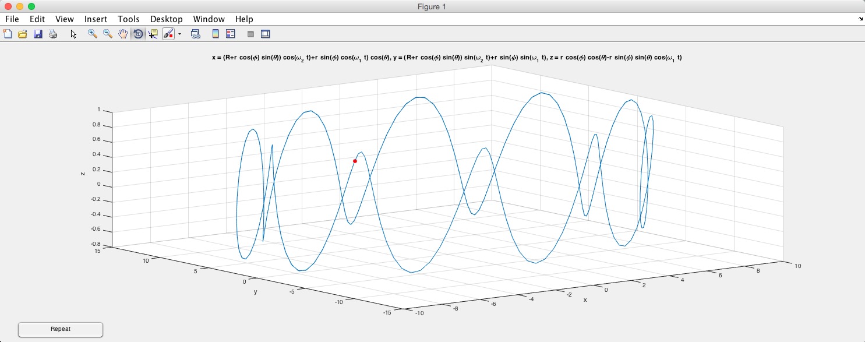Click the Hide Plot Tools icon
Screen dimensions: 865x342
tap(250, 34)
